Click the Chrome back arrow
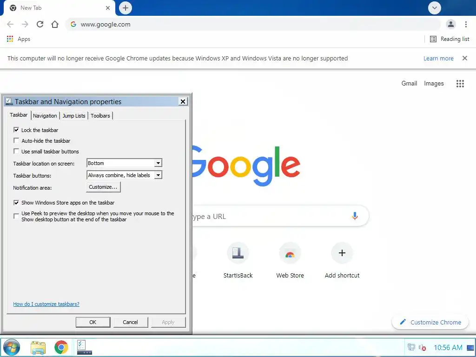 10,24
